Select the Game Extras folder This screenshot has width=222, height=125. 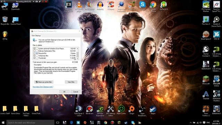click(15, 110)
